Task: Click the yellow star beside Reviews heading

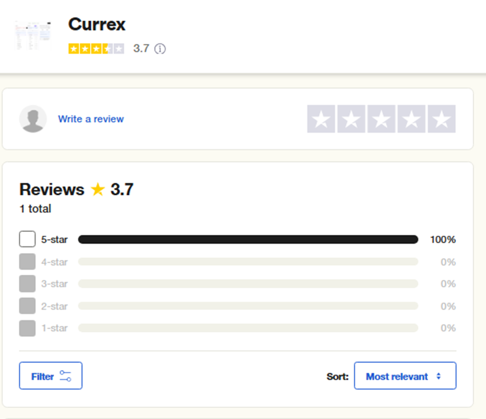Action: click(x=98, y=189)
